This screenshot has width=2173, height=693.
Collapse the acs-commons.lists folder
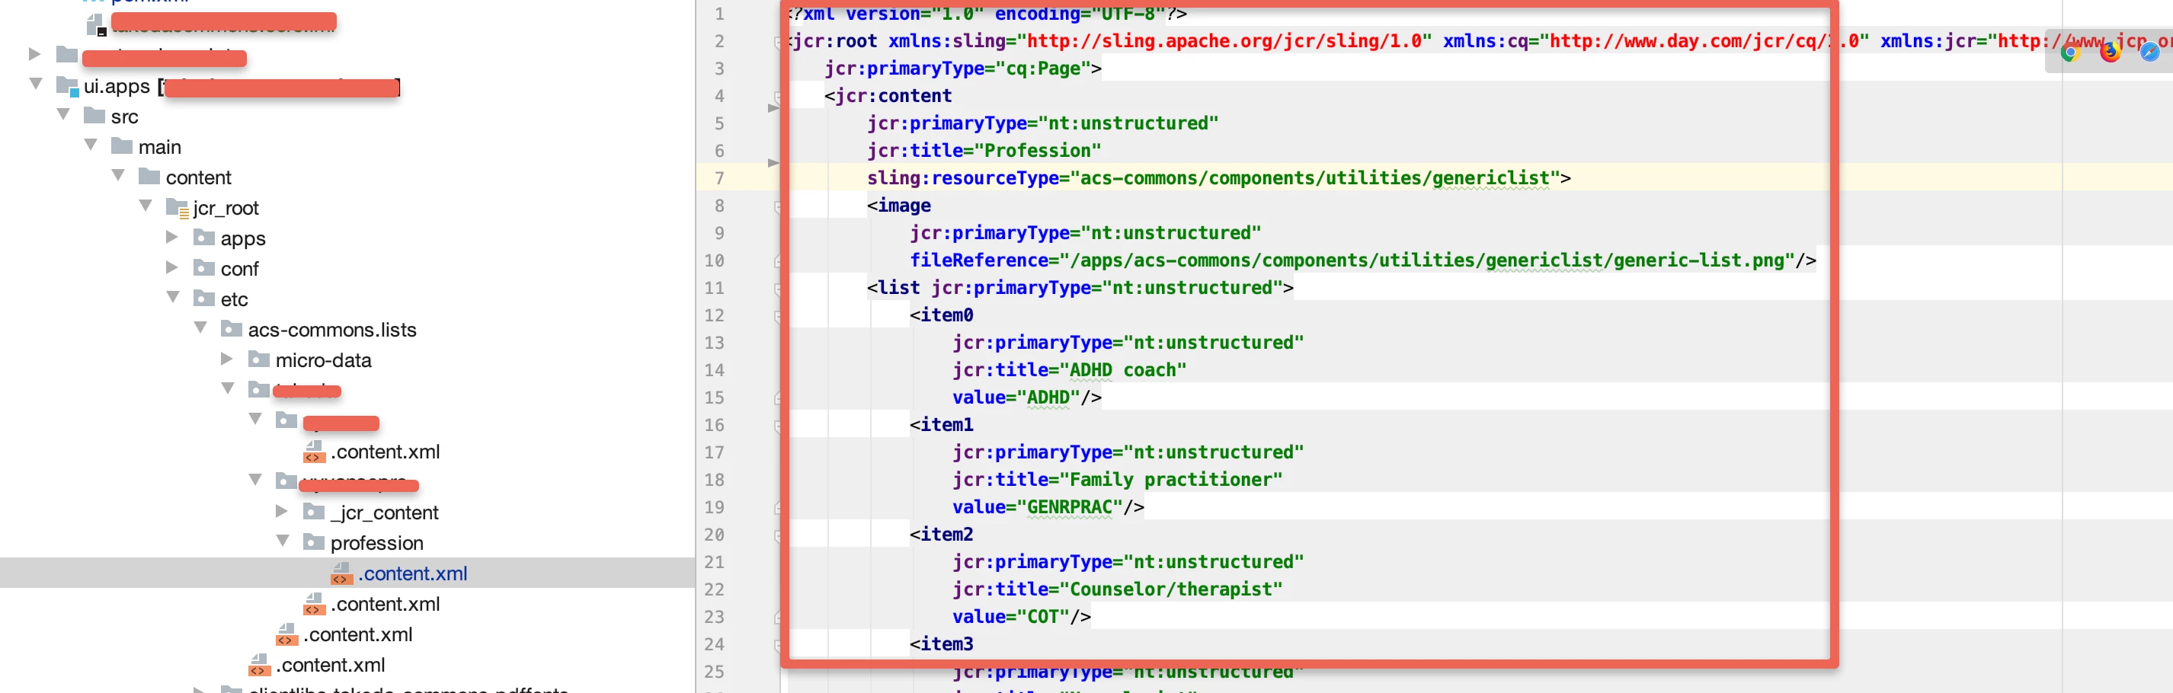(x=201, y=327)
